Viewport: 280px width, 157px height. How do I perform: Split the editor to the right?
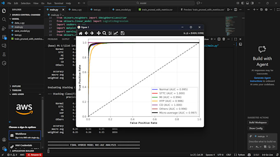pos(236,9)
